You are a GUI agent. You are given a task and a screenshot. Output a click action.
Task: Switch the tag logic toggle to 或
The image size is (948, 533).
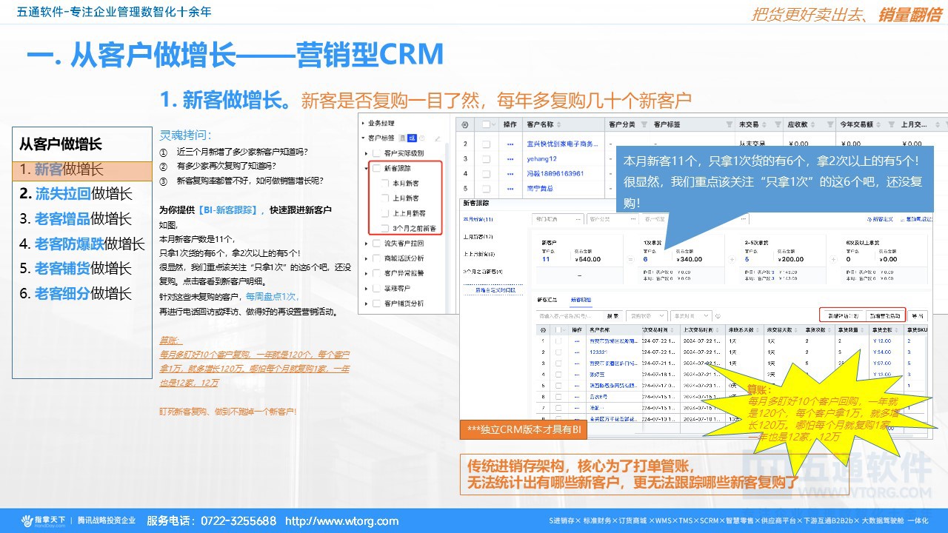tap(412, 138)
